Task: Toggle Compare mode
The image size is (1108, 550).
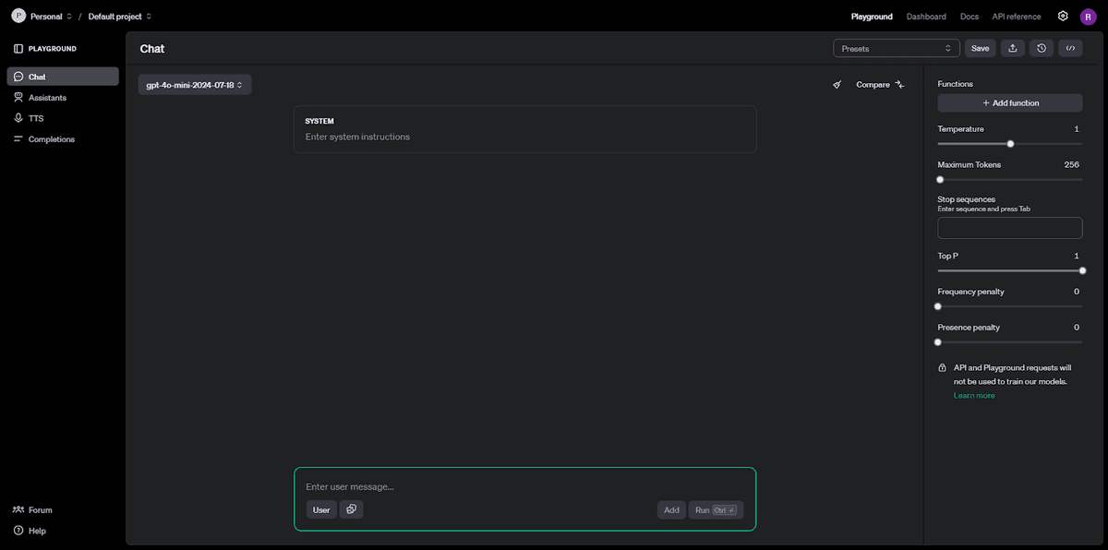Action: point(880,85)
